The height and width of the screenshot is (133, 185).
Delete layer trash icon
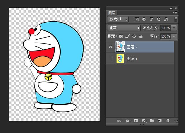tap(168, 120)
